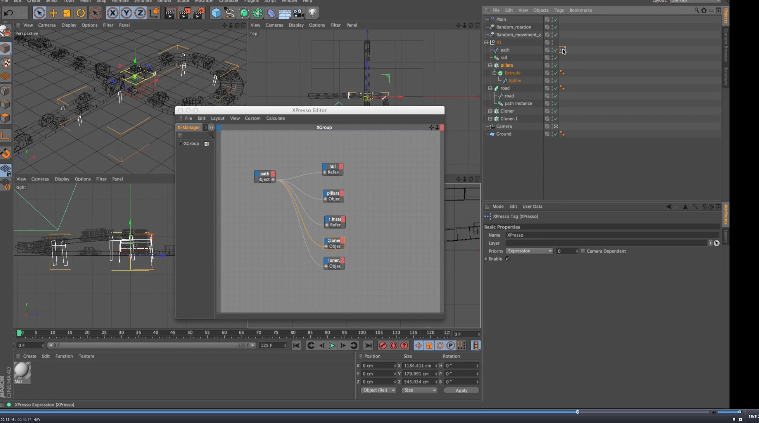Click the XPresso tag on path object
Image resolution: width=759 pixels, height=423 pixels.
[562, 50]
